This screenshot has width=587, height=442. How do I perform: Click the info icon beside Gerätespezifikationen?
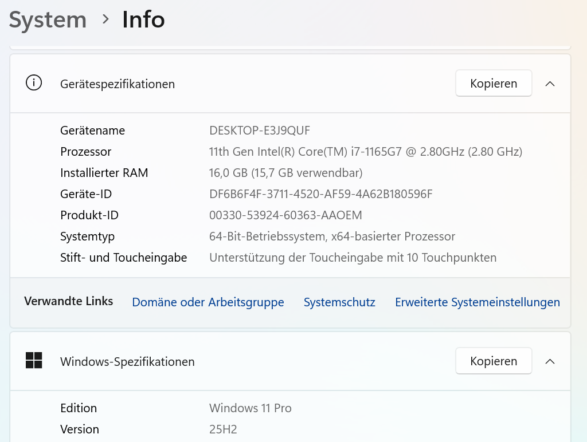coord(34,83)
